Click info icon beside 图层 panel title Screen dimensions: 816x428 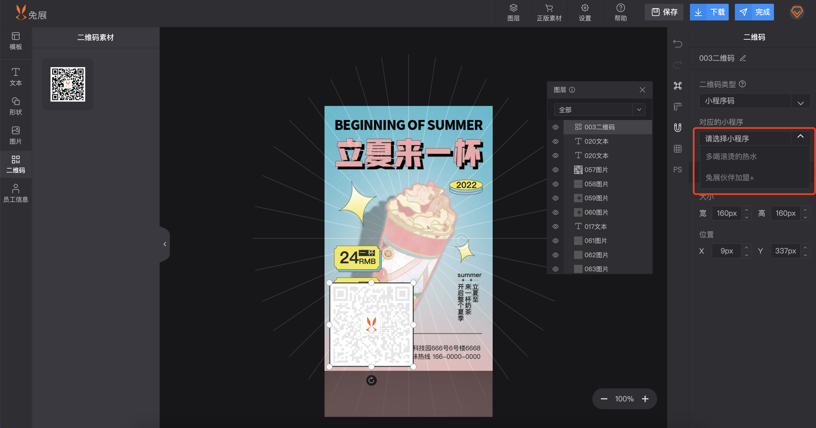coord(572,90)
